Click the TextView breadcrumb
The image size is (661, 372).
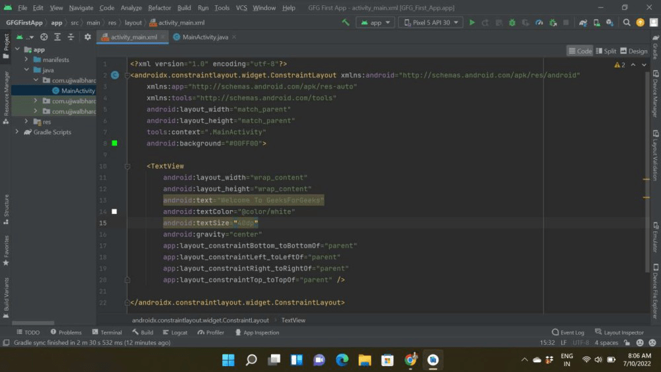293,320
